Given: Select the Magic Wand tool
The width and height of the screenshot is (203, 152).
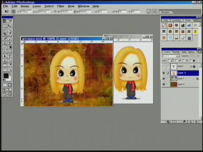Looking at the screenshot, I should pos(10,30).
